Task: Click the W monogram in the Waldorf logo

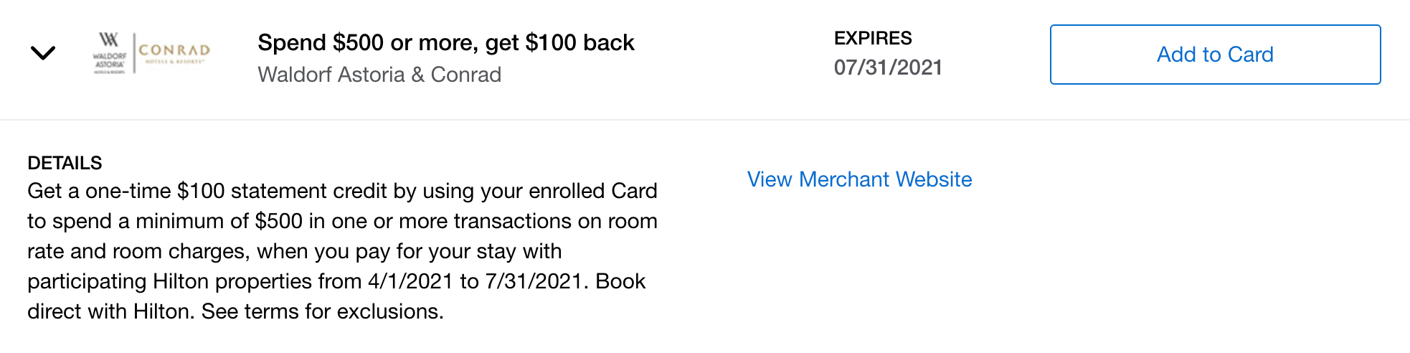Action: click(x=109, y=39)
